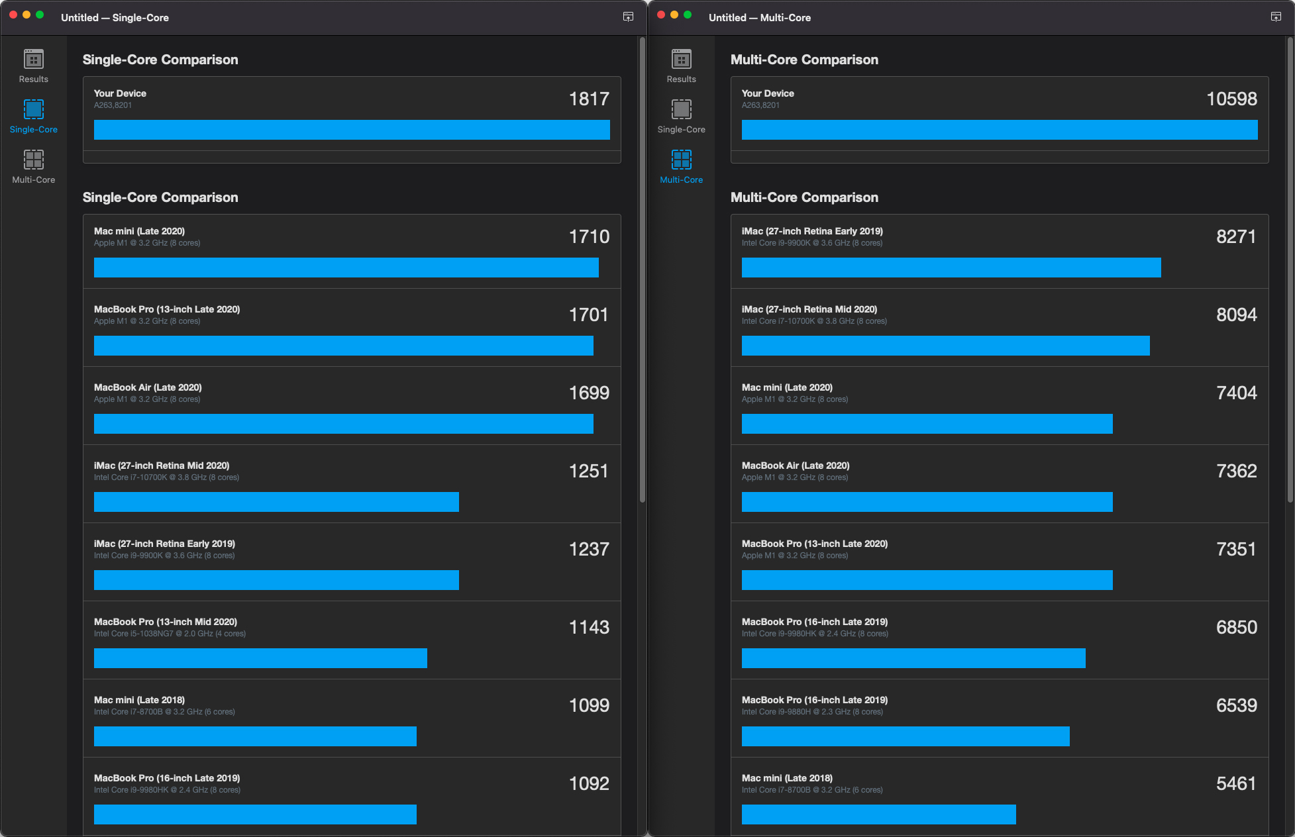
Task: Click Your Device bar in Single-Core window
Action: coord(352,130)
